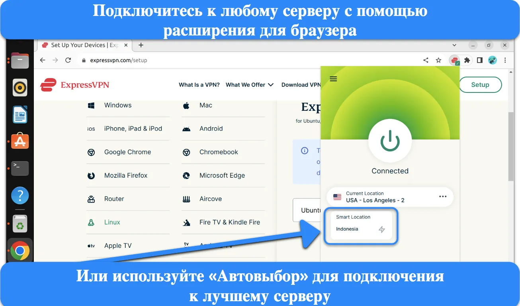Select the Smart Location Indonesia card
520x306 pixels.
pyautogui.click(x=361, y=225)
